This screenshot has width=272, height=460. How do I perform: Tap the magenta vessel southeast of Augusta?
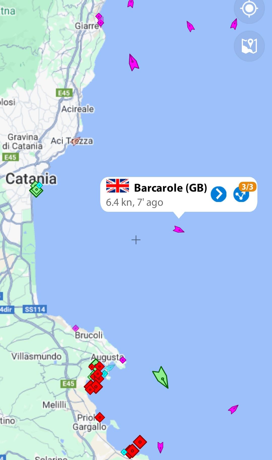coord(233,409)
